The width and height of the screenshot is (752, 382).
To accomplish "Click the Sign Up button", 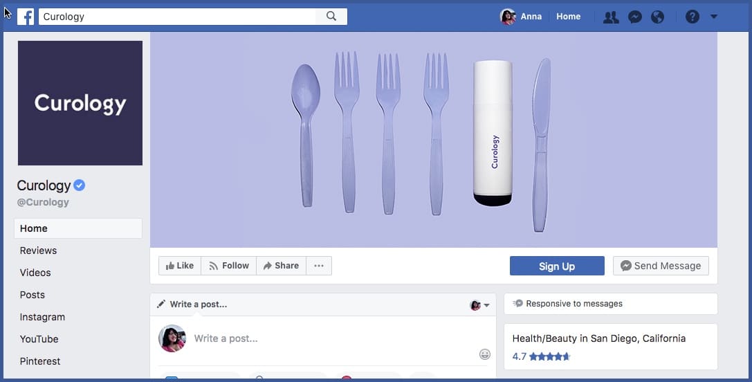I will coord(557,266).
